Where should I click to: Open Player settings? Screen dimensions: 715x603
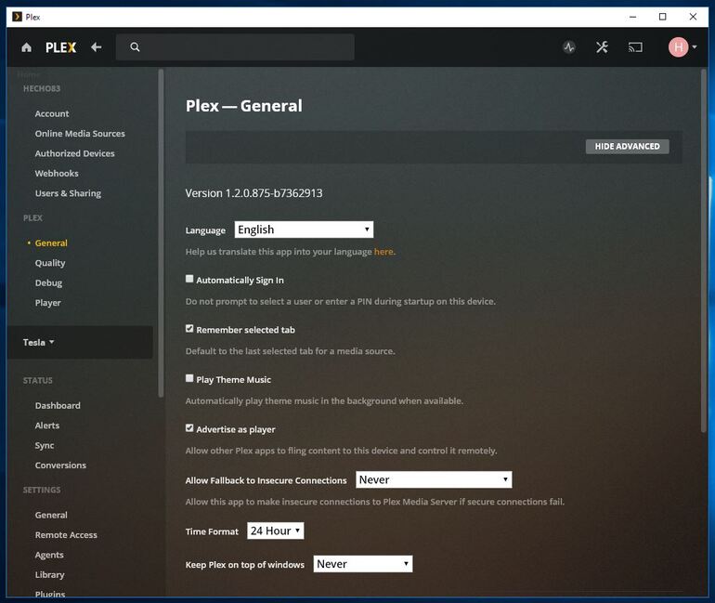click(x=48, y=303)
